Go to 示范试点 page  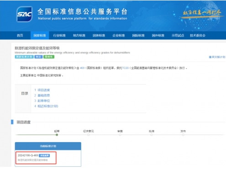click(x=178, y=36)
